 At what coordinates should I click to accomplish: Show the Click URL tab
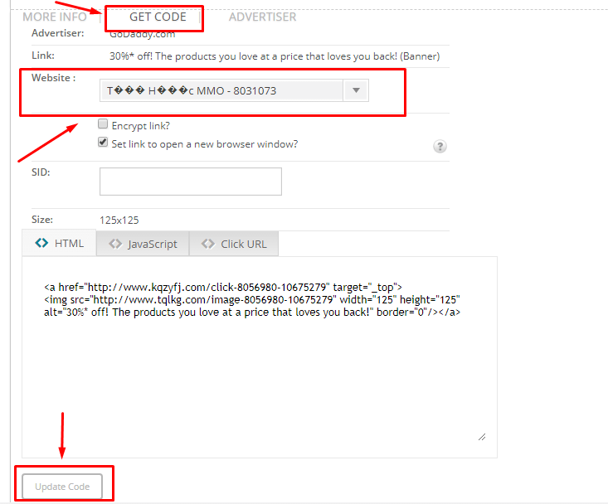[234, 245]
